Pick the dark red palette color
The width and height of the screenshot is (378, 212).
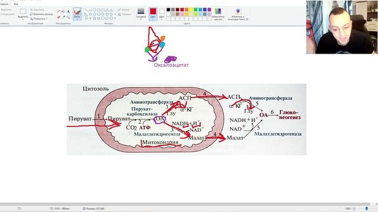pyautogui.click(x=177, y=9)
